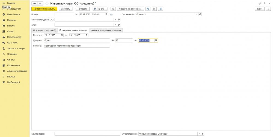The height and width of the screenshot is (137, 273).
Task: Click the Провести и закрыть button
Action: click(44, 9)
